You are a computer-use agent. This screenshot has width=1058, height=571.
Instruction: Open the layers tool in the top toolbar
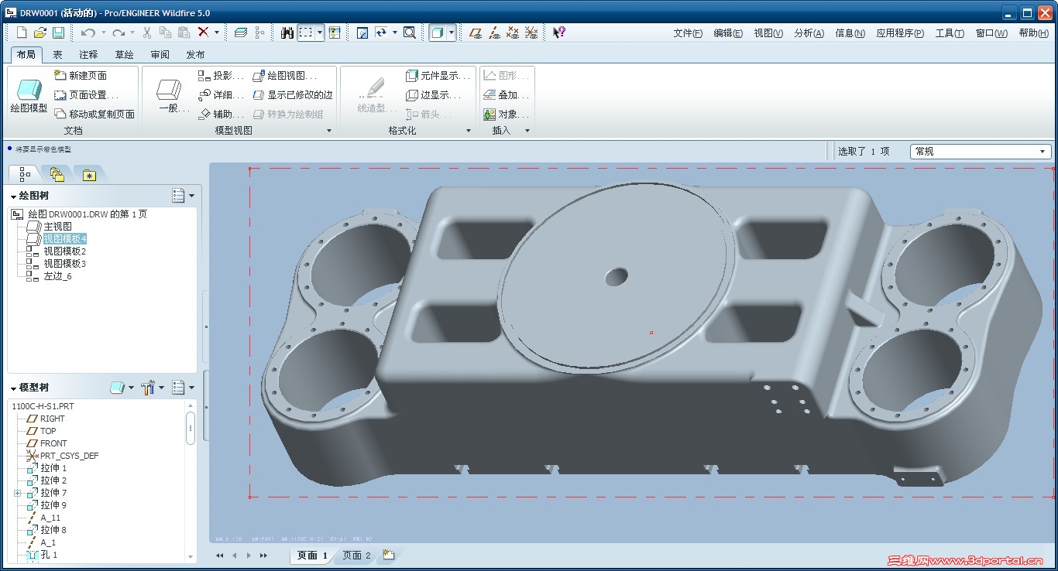(241, 32)
